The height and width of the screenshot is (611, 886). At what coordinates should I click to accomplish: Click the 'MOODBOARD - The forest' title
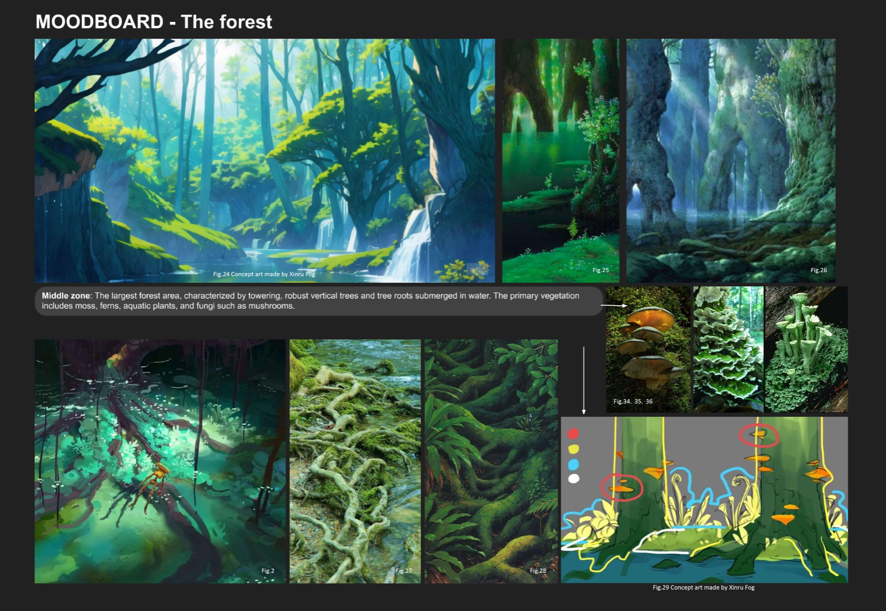pos(153,22)
